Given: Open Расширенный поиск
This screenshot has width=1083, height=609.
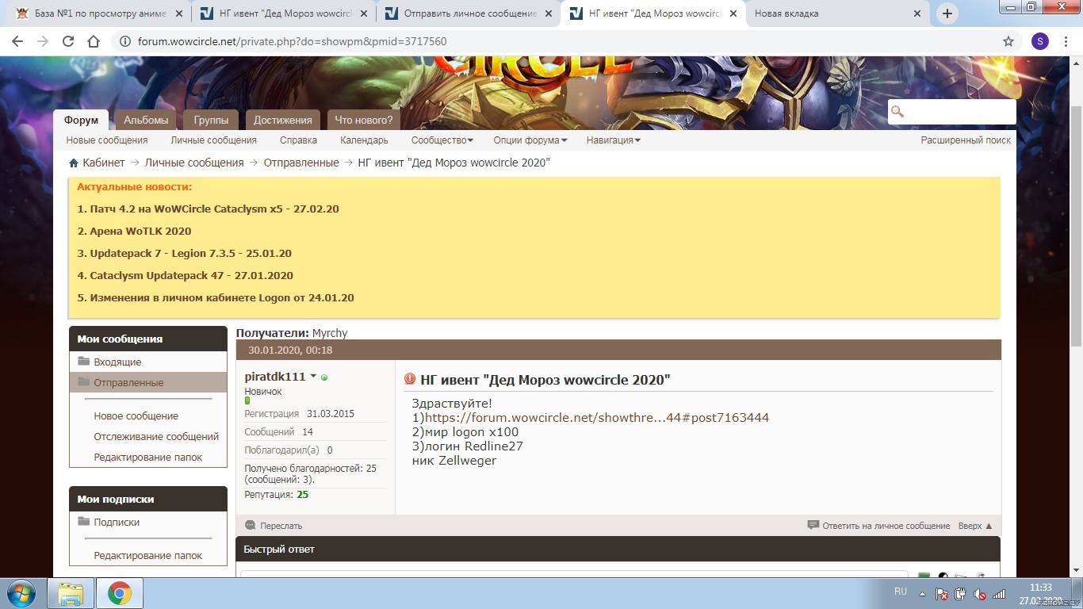Looking at the screenshot, I should tap(966, 140).
